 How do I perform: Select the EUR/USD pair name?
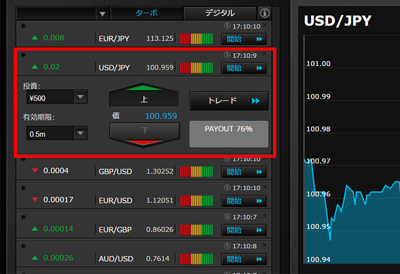click(x=115, y=200)
